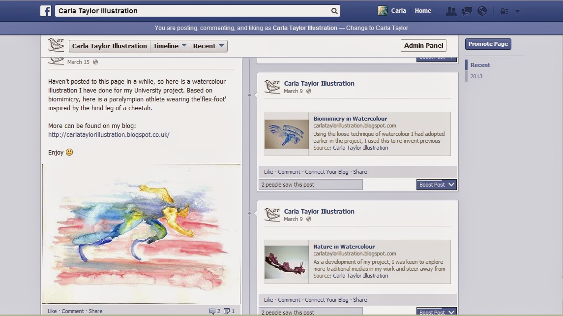Open the watercolour athlete illustration
Screen dimensions: 563x316
142,234
